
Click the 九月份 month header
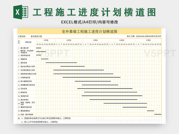pyautogui.click(x=122, y=40)
